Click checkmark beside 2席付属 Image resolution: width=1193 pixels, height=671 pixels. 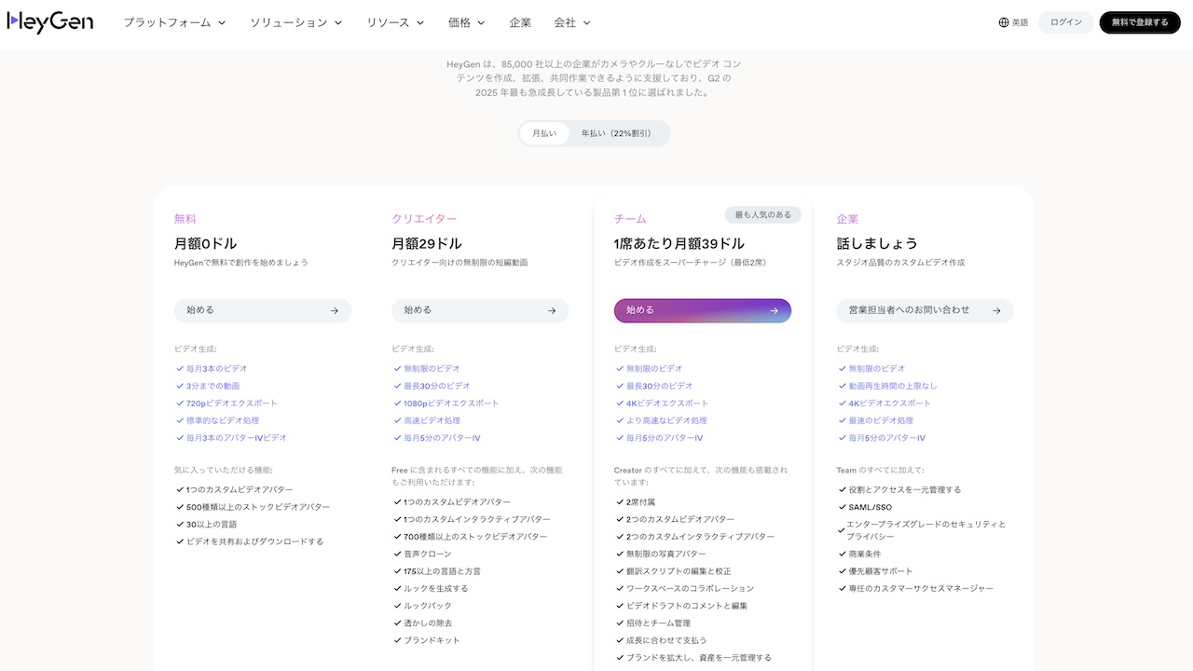(x=620, y=501)
